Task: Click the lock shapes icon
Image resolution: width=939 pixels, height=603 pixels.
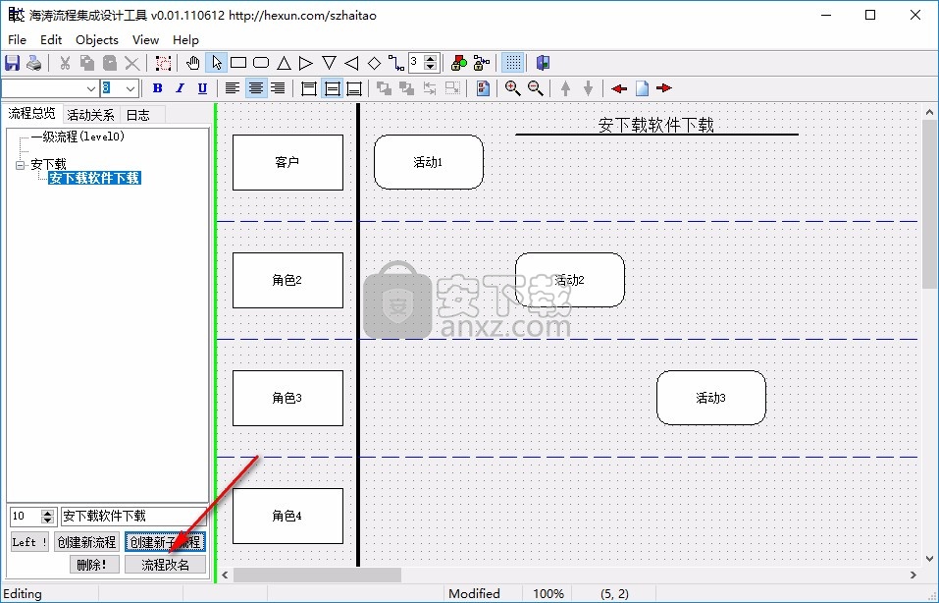Action: point(459,63)
